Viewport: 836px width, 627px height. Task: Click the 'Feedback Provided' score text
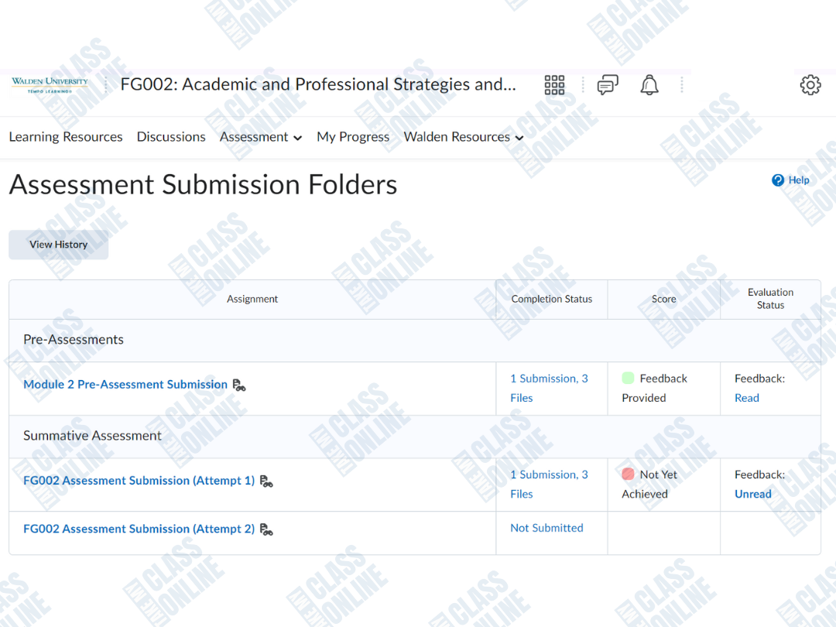[x=655, y=388]
